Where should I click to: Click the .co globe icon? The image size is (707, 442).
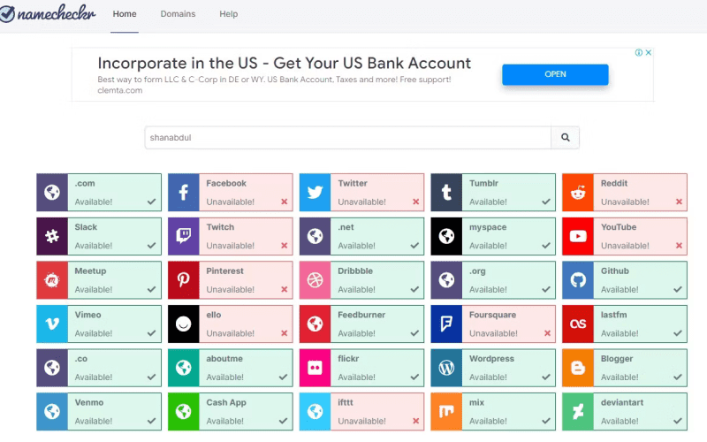(x=52, y=368)
